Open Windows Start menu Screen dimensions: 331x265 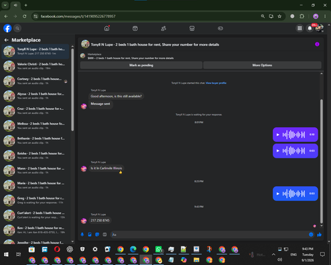pos(6,254)
